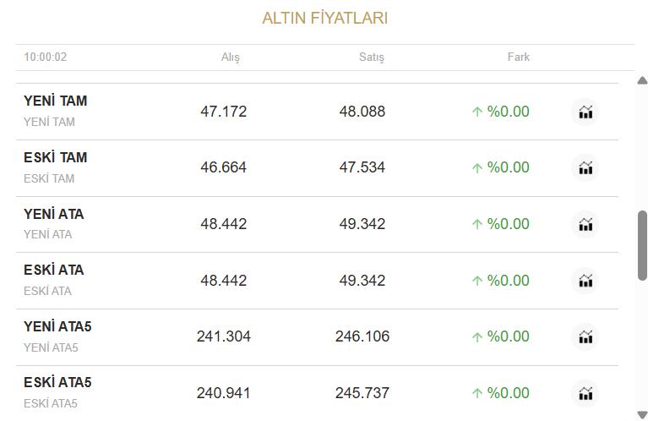This screenshot has height=421, width=648.
Task: Click the scrollbar up arrow
Action: tap(642, 81)
